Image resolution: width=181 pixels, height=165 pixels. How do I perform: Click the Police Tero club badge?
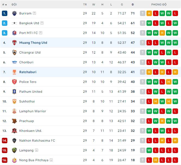(14, 82)
